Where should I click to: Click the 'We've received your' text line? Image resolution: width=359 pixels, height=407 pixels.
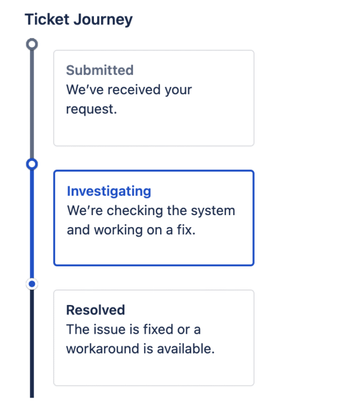click(x=129, y=89)
